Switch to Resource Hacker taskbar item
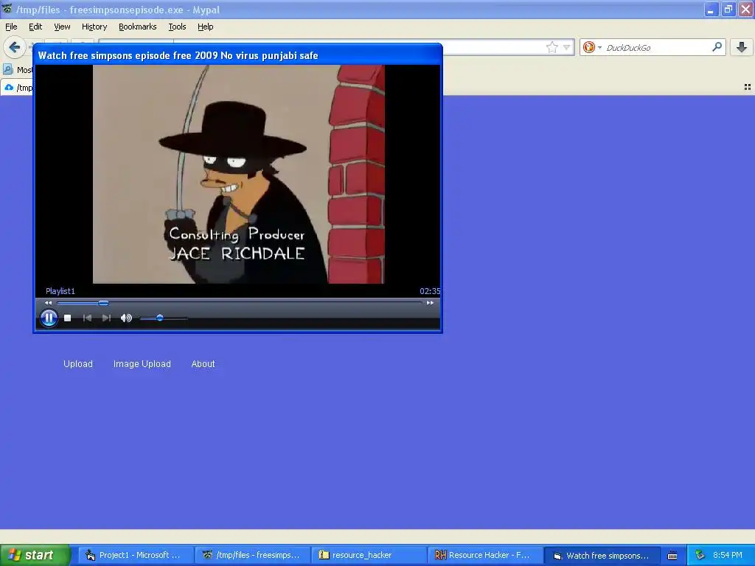 pyautogui.click(x=486, y=556)
